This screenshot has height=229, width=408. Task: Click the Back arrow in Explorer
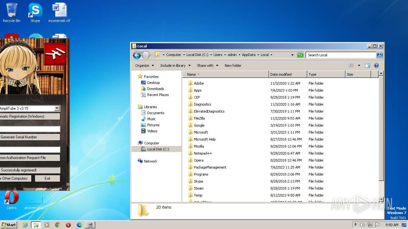pos(137,55)
